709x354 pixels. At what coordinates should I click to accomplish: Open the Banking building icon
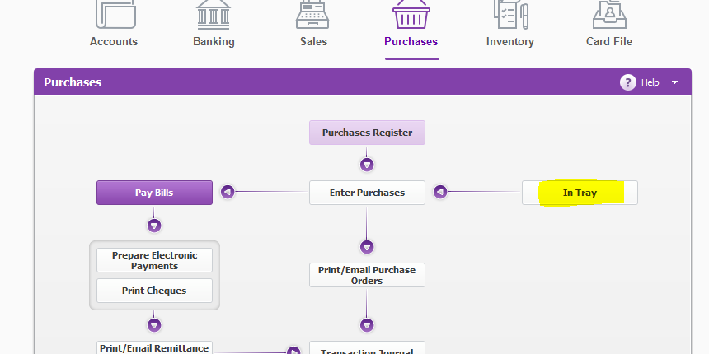click(214, 14)
